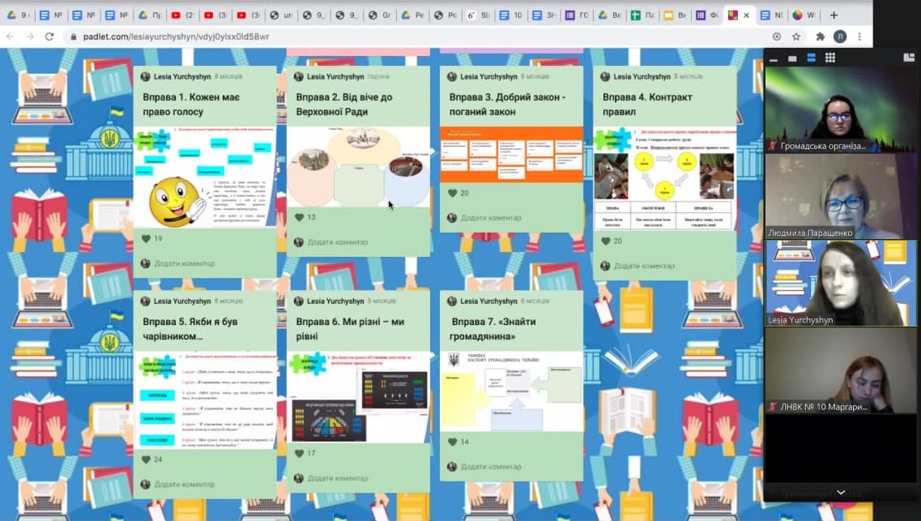
Task: Switch Zoom panel to single-speaker view
Action: [x=792, y=58]
